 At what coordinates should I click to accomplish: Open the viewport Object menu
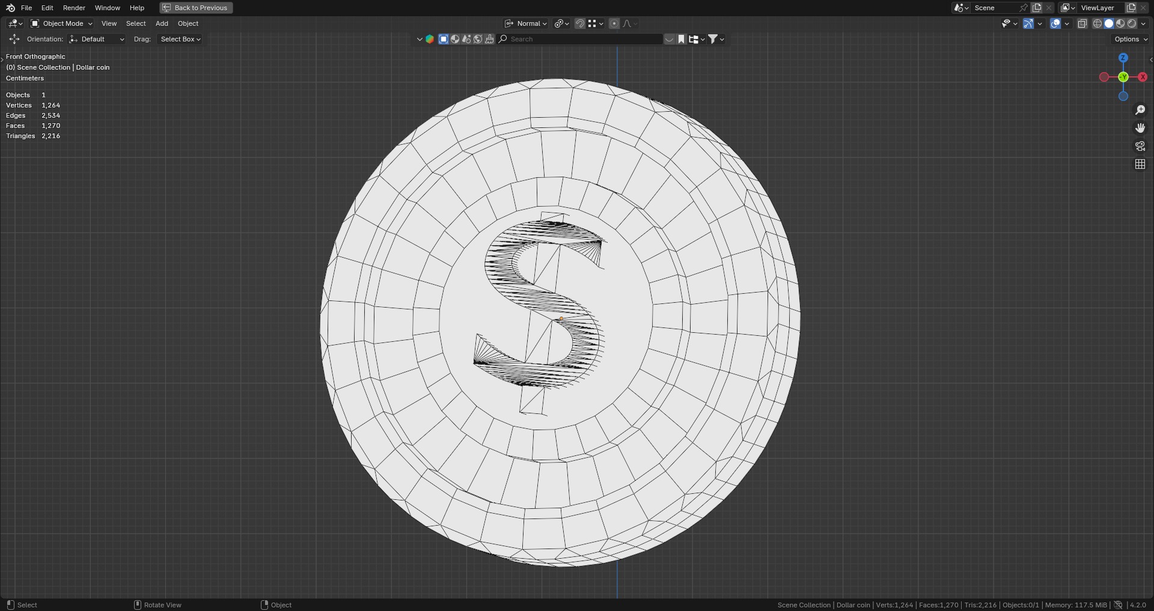click(188, 23)
